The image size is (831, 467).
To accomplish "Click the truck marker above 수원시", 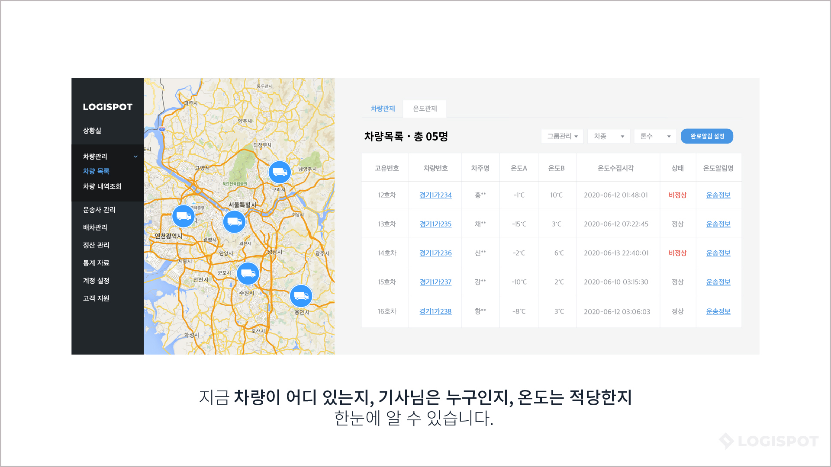I will point(248,273).
